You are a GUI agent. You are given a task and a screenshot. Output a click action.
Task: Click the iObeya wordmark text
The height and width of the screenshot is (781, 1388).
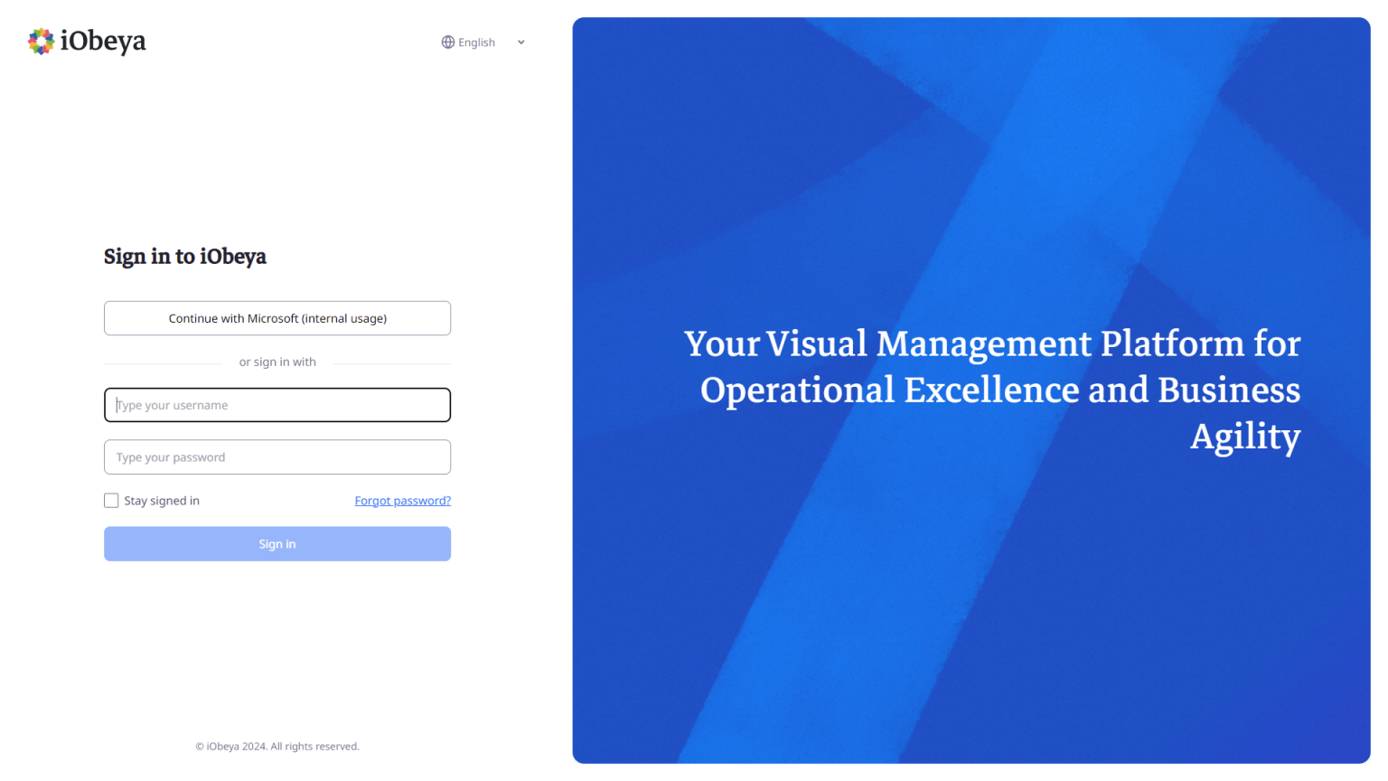pos(103,42)
